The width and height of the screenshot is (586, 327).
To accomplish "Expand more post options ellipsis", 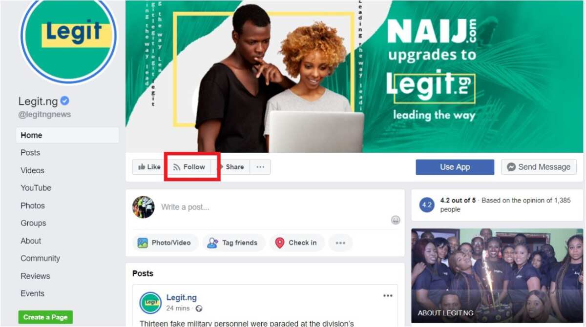I will (x=340, y=243).
